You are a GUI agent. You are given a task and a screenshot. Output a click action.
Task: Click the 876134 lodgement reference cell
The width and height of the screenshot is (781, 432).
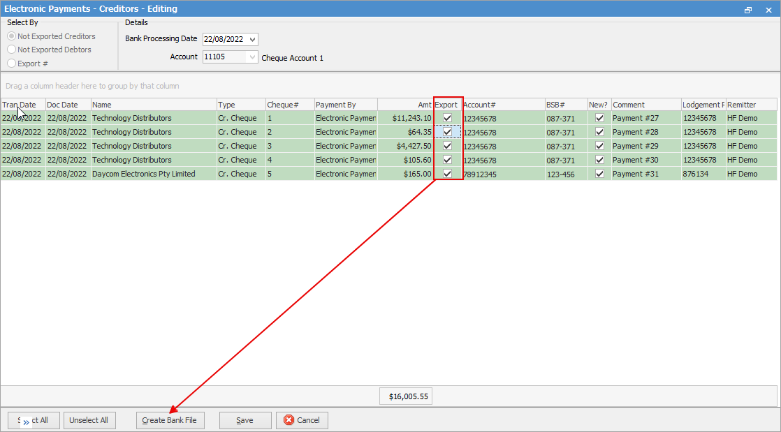[703, 174]
